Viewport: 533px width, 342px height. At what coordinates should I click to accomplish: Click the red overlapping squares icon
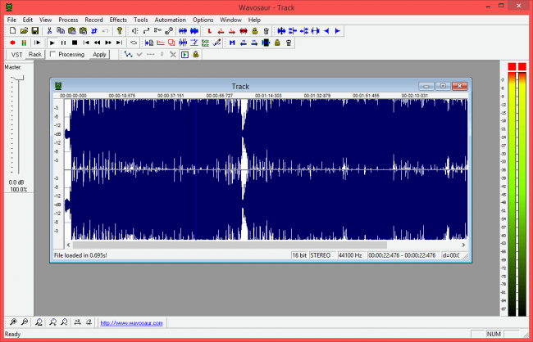pyautogui.click(x=171, y=43)
